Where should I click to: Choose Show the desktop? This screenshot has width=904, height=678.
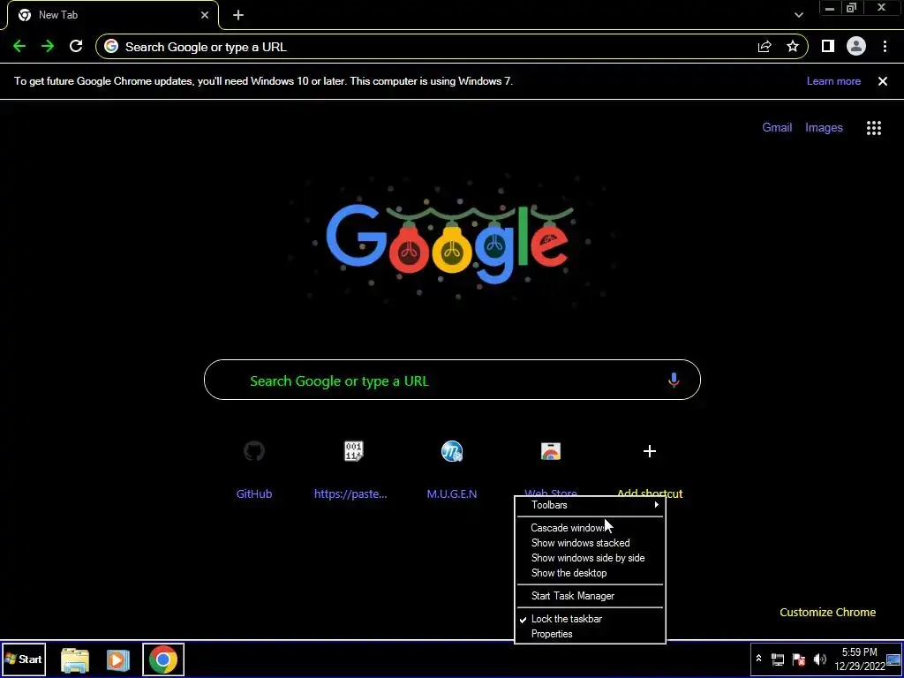[x=590, y=573]
